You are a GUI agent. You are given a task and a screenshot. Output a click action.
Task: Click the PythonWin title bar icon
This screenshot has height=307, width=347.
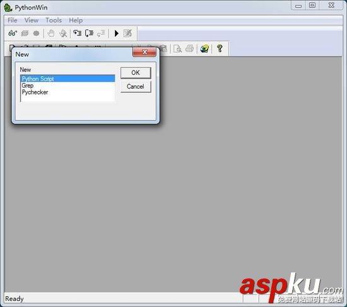[8, 8]
